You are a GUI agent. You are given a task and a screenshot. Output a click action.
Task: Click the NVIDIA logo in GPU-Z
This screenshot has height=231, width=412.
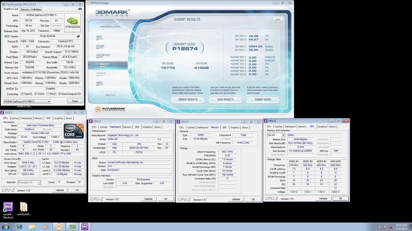point(73,23)
